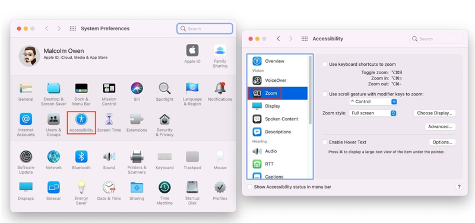The width and height of the screenshot is (475, 223).
Task: Open Mission Control preferences
Action: 109,88
